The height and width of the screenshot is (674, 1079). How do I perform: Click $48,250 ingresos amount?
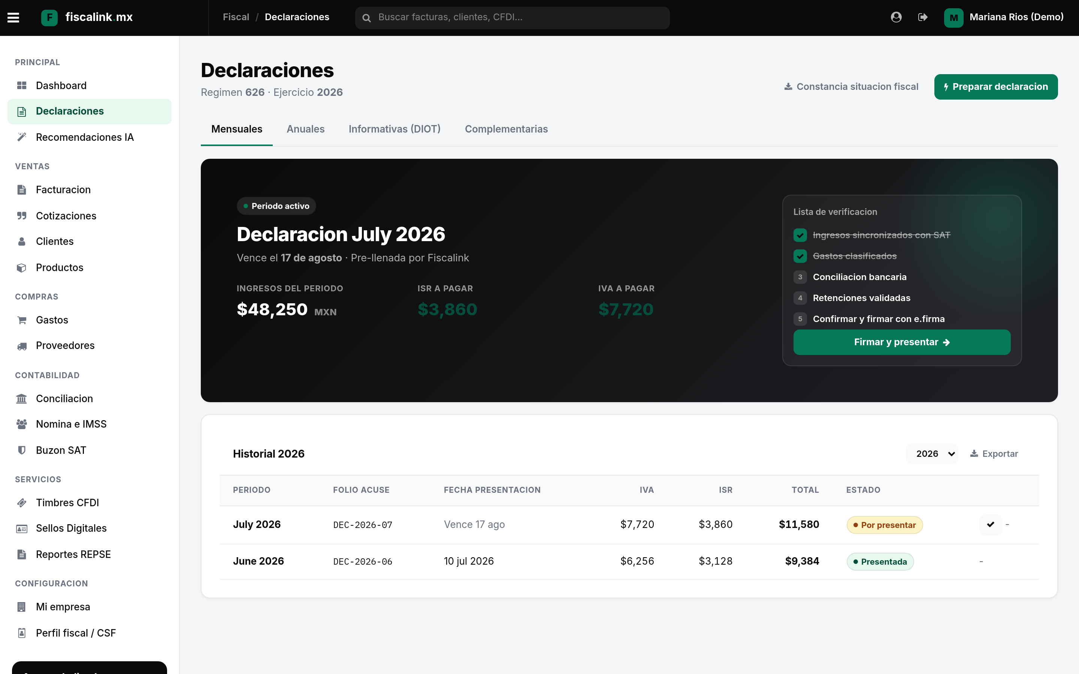272,309
